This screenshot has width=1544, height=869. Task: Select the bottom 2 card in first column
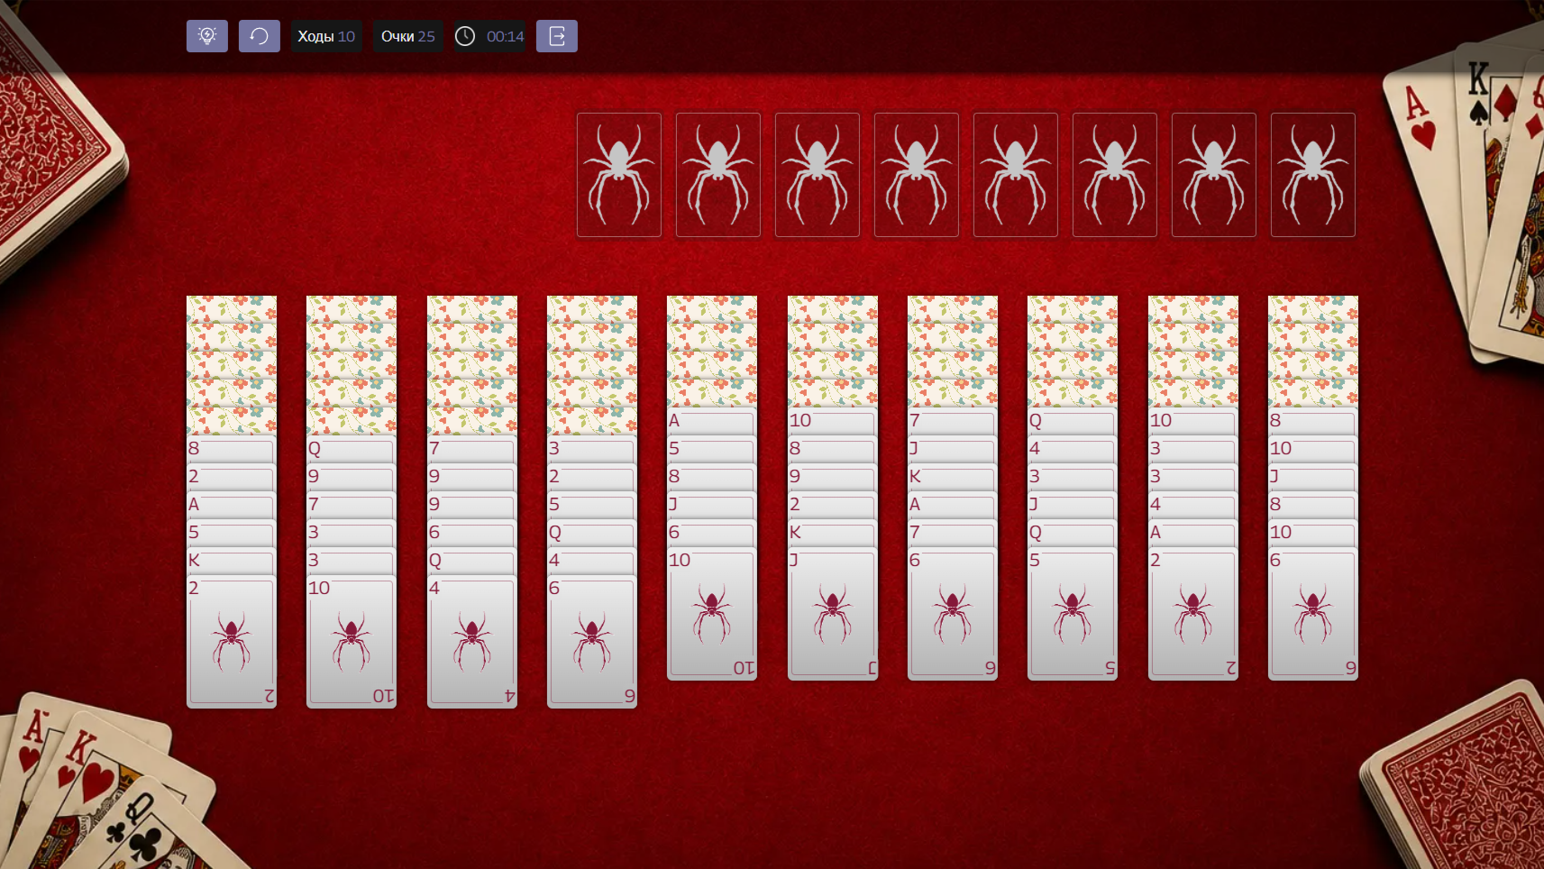tap(232, 642)
